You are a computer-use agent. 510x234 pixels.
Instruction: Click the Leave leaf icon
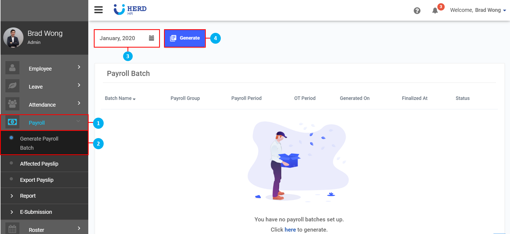tap(12, 86)
